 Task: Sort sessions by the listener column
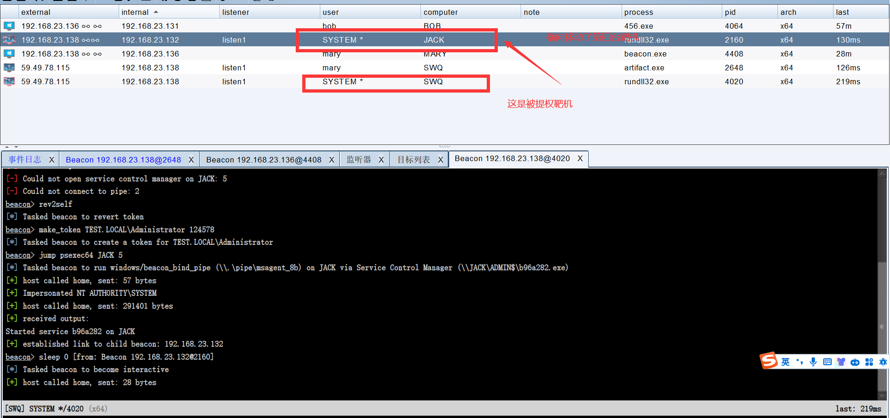tap(269, 12)
